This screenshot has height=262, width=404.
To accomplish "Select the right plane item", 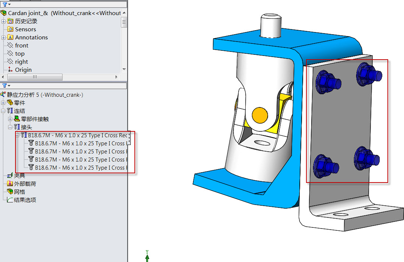I will [21, 62].
